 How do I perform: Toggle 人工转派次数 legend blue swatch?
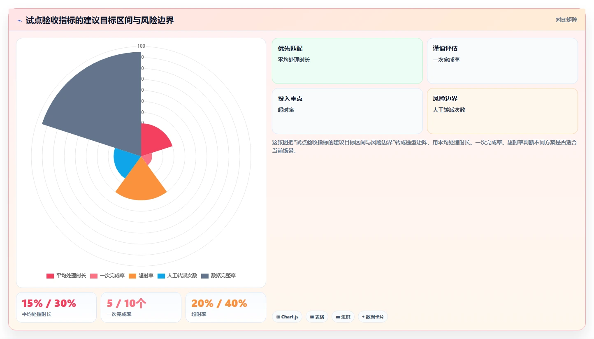(161, 276)
